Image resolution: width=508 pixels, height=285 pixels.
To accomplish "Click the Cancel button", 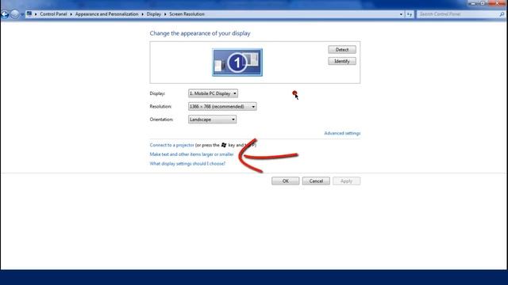I will point(316,181).
